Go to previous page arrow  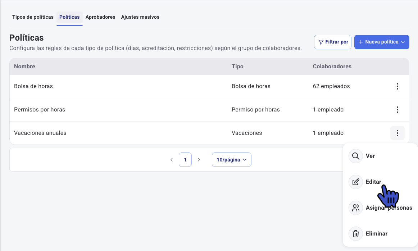pos(172,160)
